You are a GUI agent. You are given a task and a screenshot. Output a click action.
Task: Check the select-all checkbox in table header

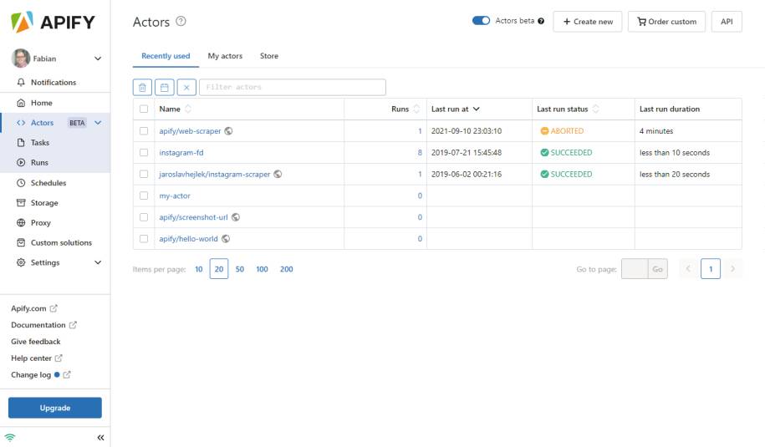tap(144, 109)
